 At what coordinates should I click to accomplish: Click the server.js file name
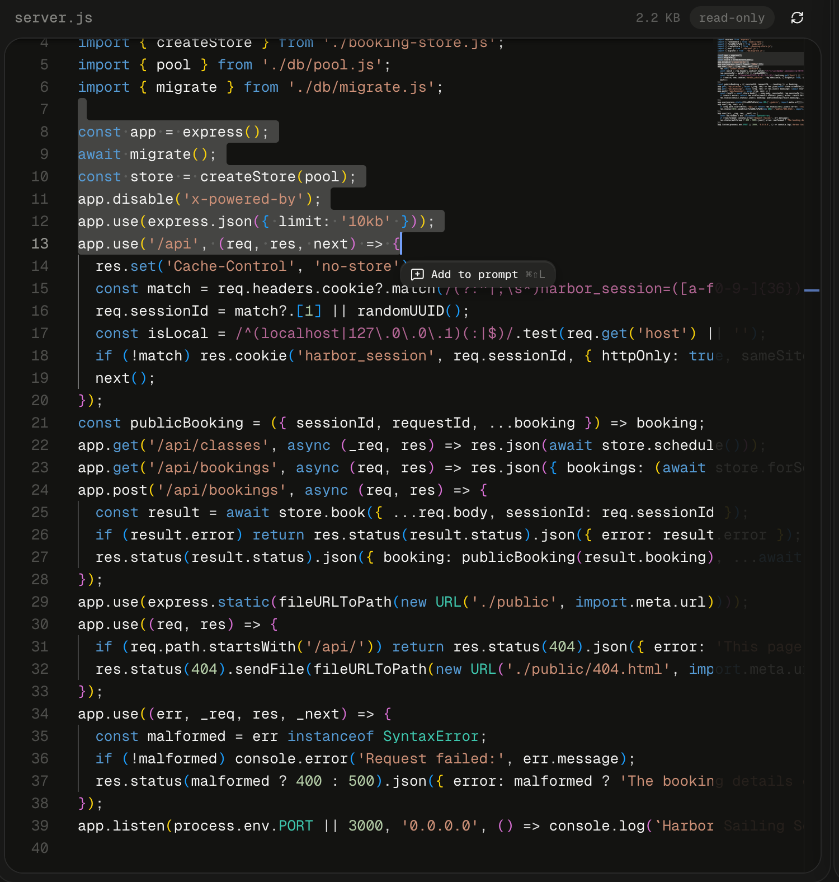click(54, 18)
